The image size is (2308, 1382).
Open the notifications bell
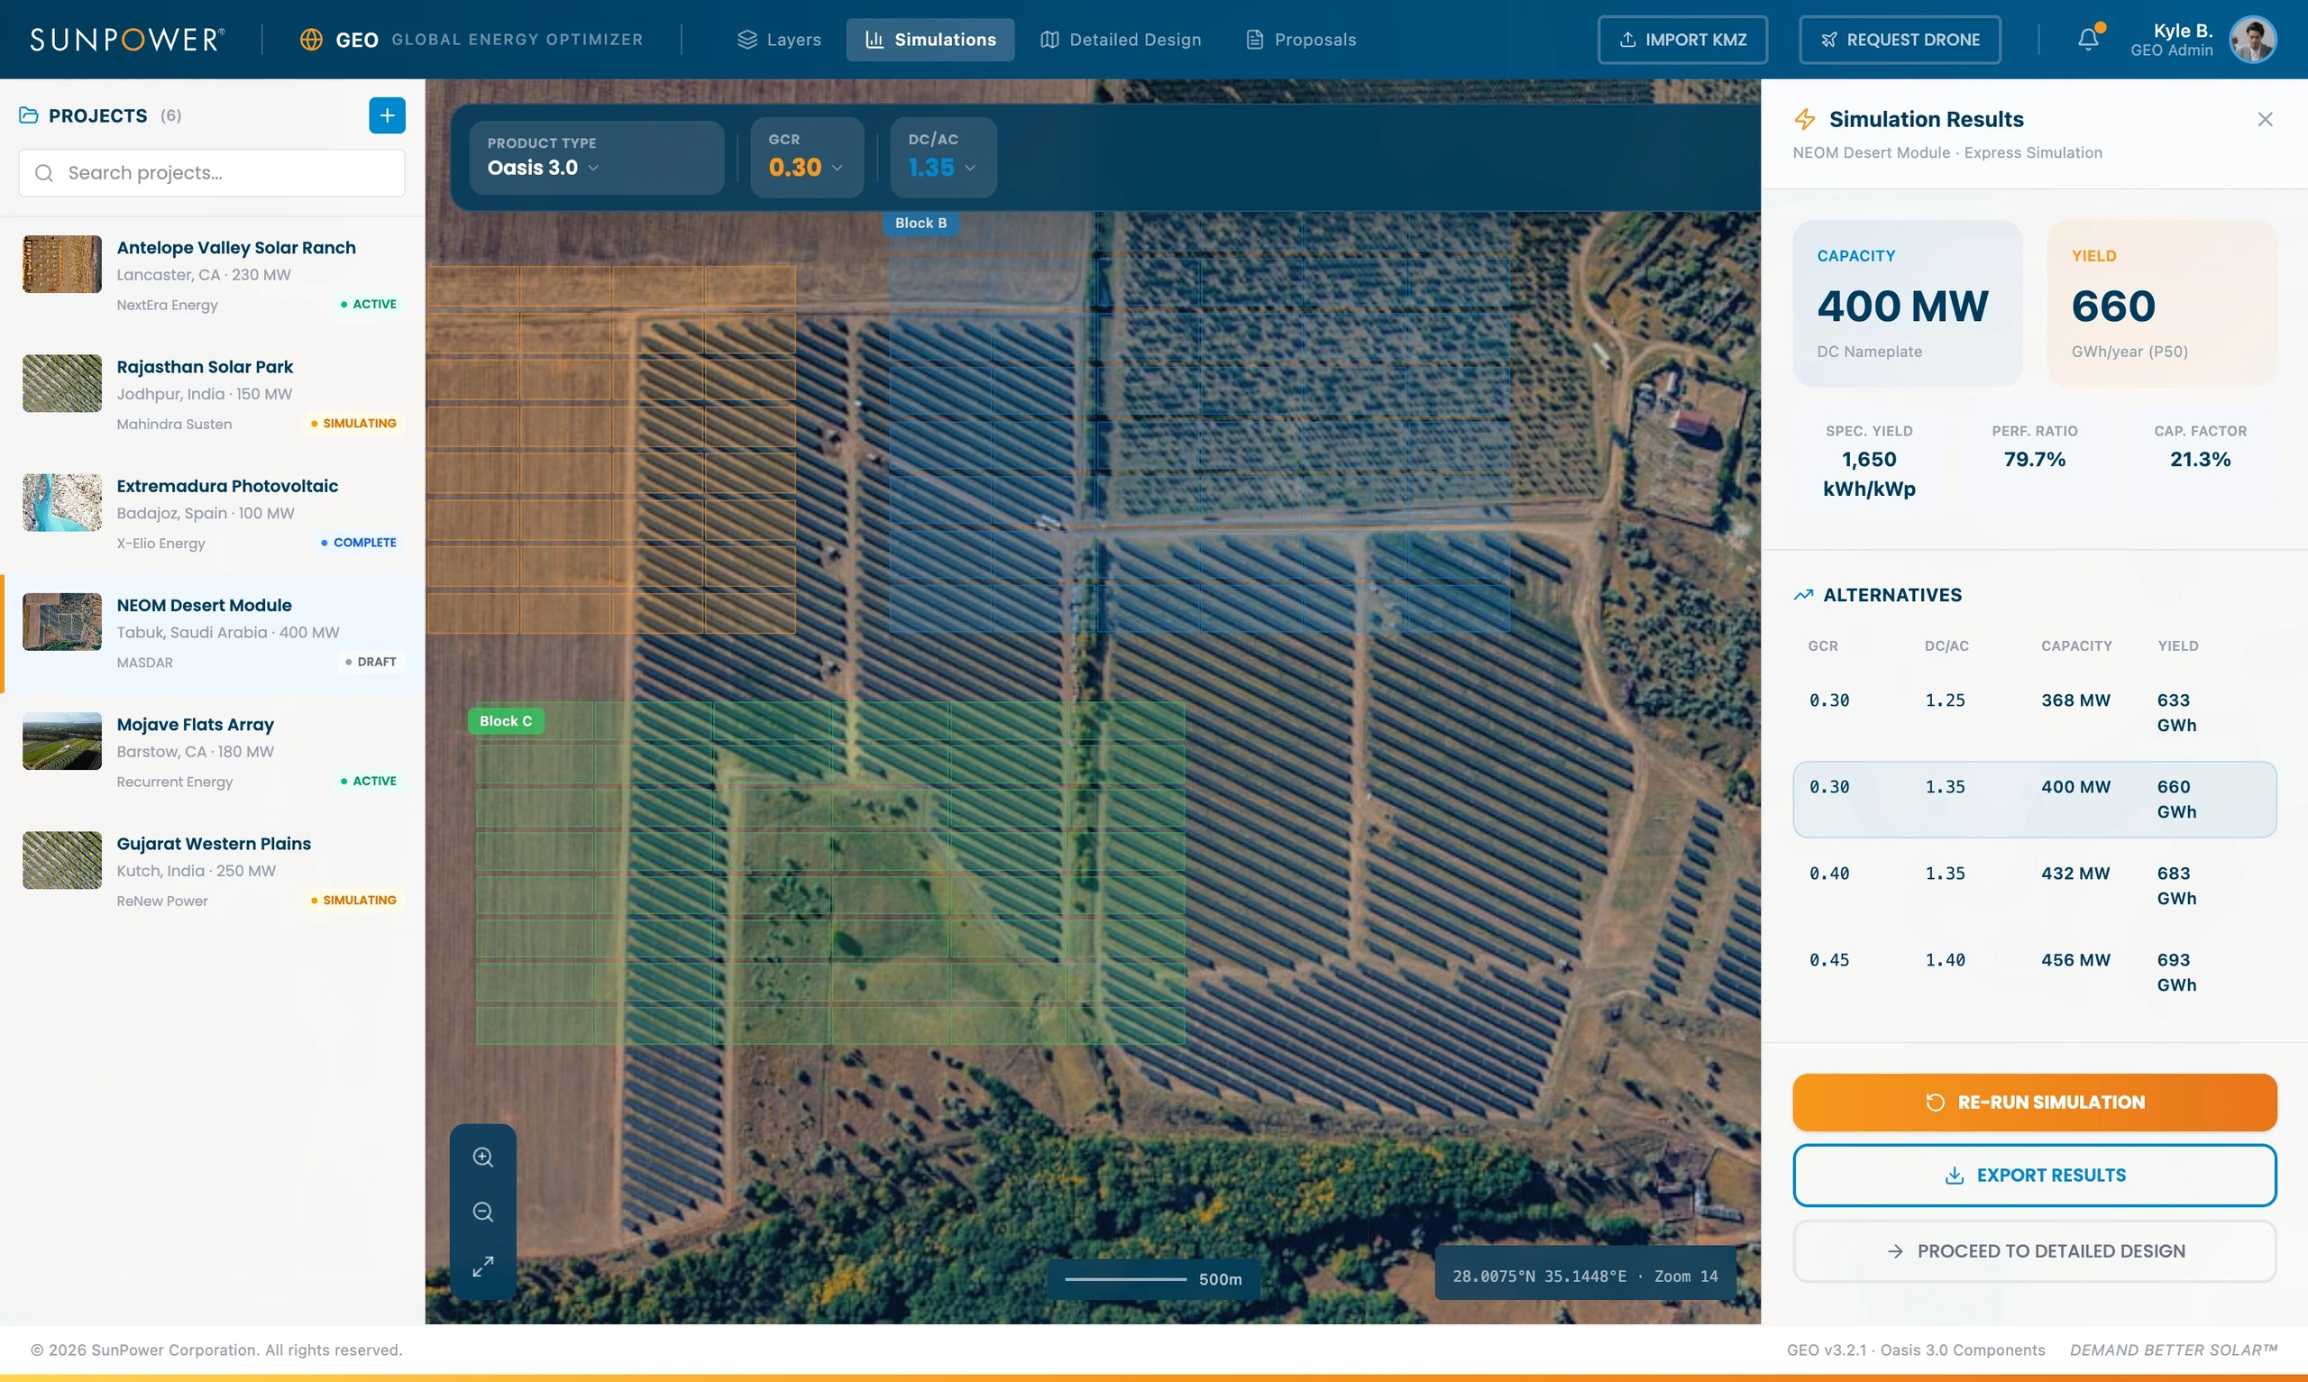click(x=2088, y=39)
